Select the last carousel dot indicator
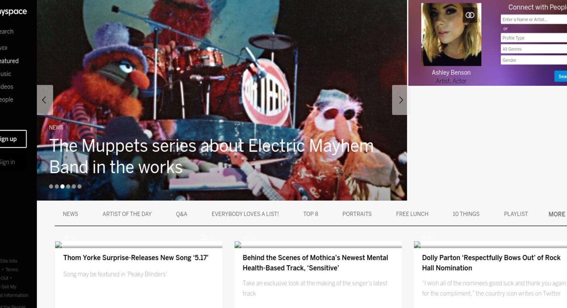The width and height of the screenshot is (567, 308). (x=79, y=186)
